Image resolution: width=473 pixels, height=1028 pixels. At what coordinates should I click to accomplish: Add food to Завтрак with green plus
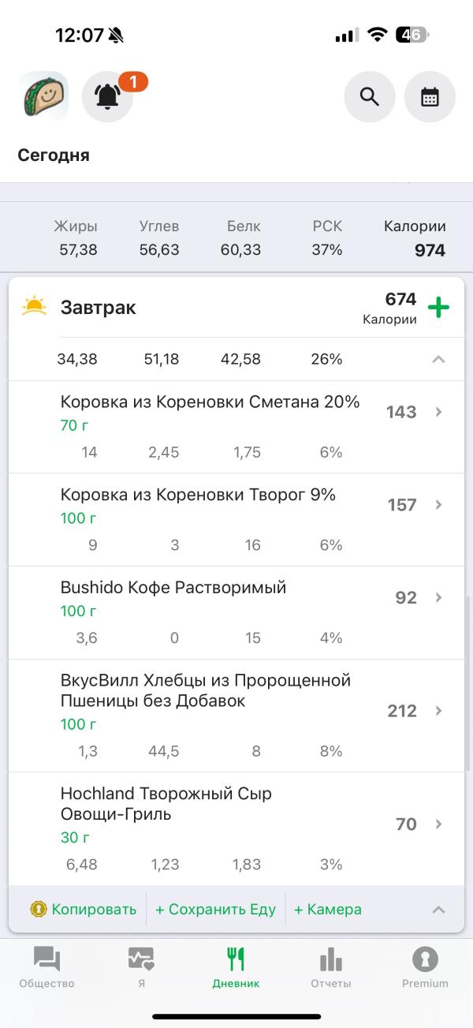[x=438, y=307]
